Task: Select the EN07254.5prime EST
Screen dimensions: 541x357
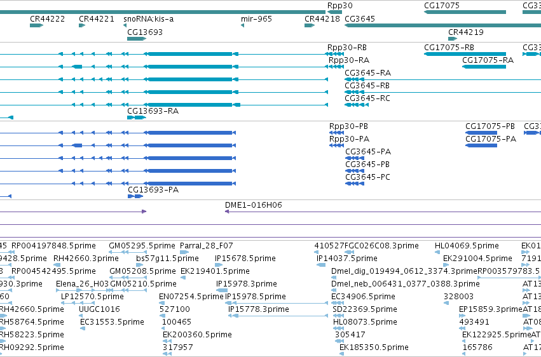Action: coord(161,303)
